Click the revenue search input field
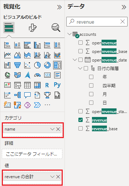This screenshot has height=186, width=129. (x=97, y=21)
